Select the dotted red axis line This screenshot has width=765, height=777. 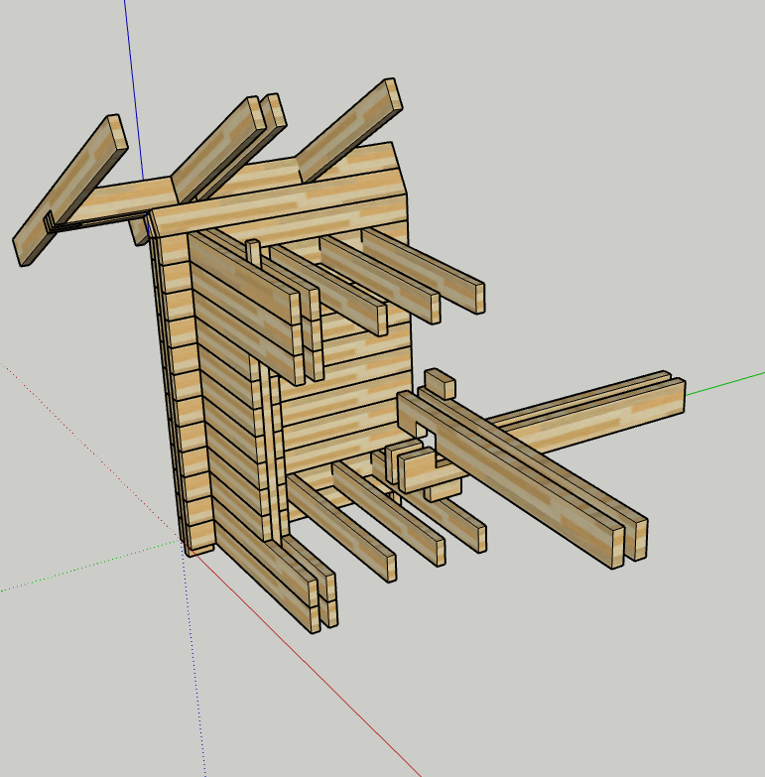coord(89,453)
